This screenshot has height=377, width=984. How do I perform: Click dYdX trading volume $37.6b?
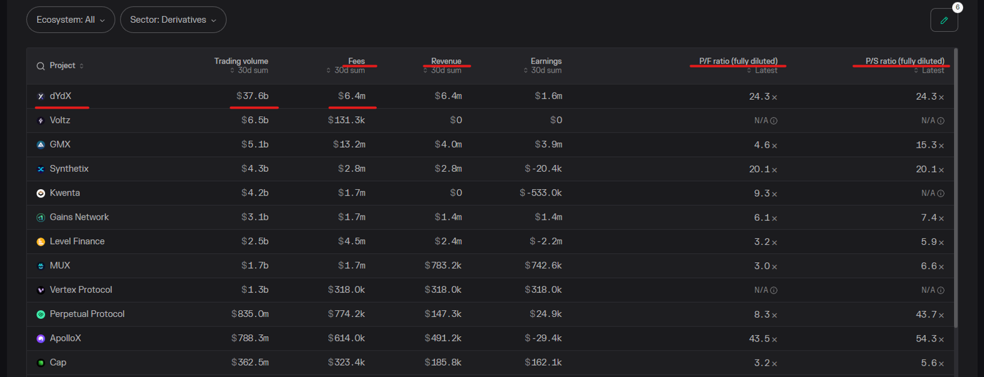(252, 96)
